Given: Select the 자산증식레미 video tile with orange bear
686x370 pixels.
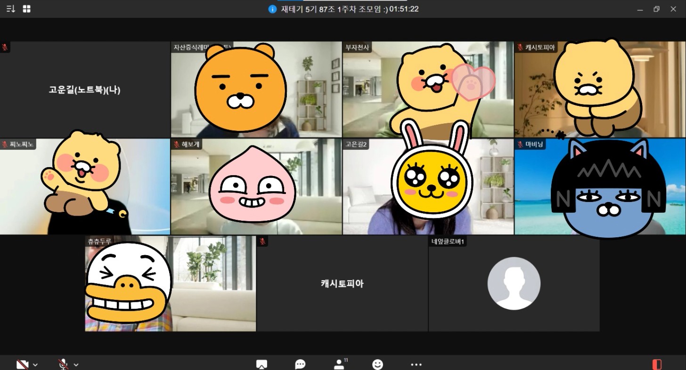Looking at the screenshot, I should 256,89.
